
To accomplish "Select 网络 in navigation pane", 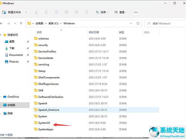I will click(10, 113).
